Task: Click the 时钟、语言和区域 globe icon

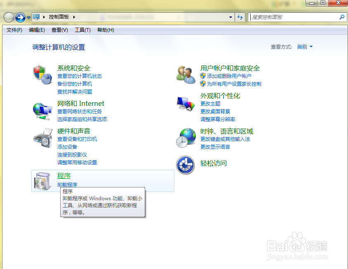Action: [x=186, y=138]
